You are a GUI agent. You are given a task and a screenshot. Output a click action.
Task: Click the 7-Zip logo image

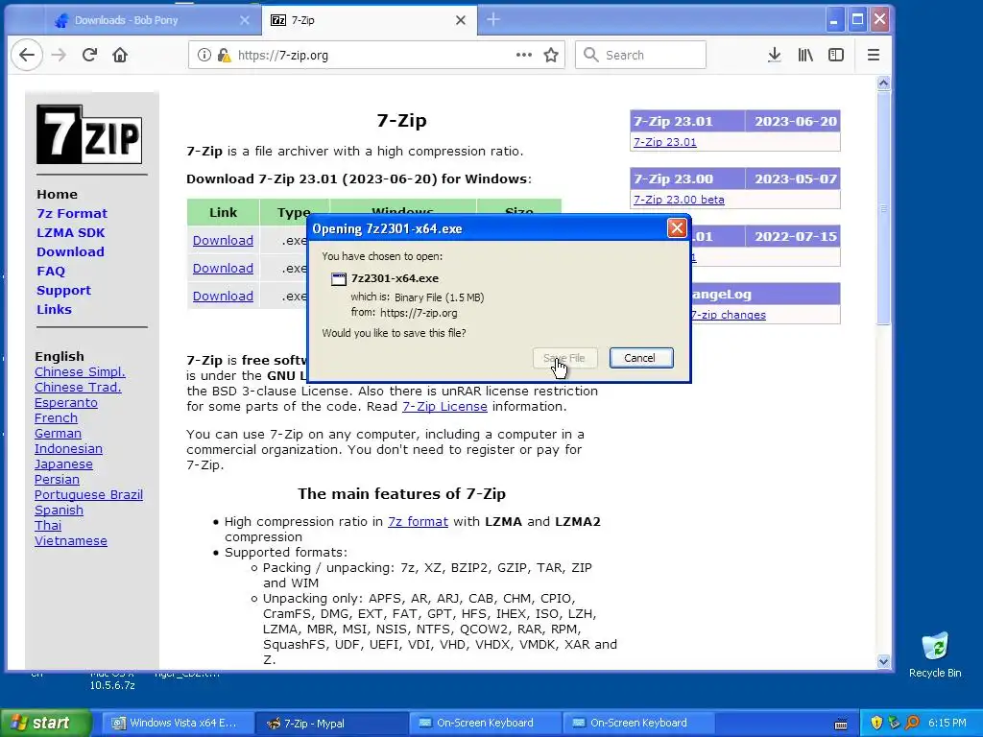point(89,134)
